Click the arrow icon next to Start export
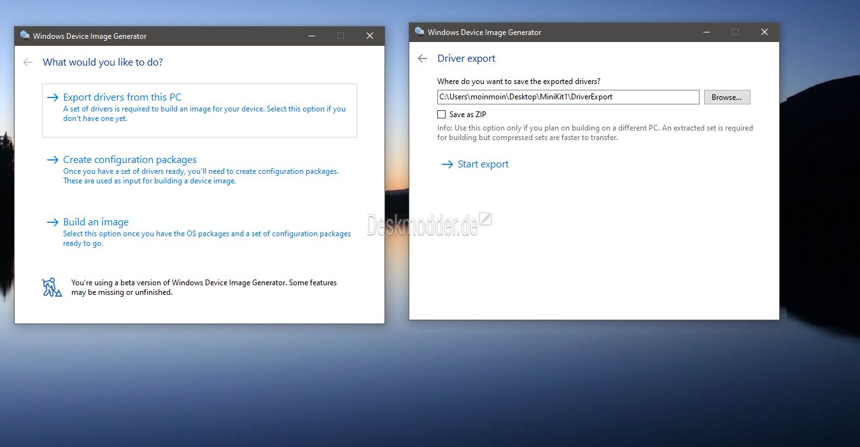The height and width of the screenshot is (447, 860). point(447,164)
